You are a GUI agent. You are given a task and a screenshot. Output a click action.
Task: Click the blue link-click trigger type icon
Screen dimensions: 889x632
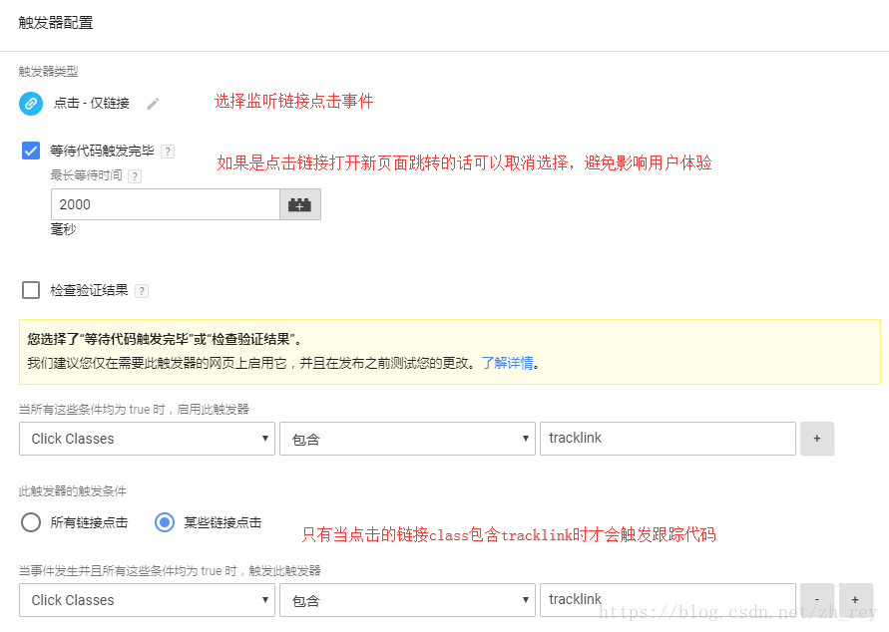31,104
